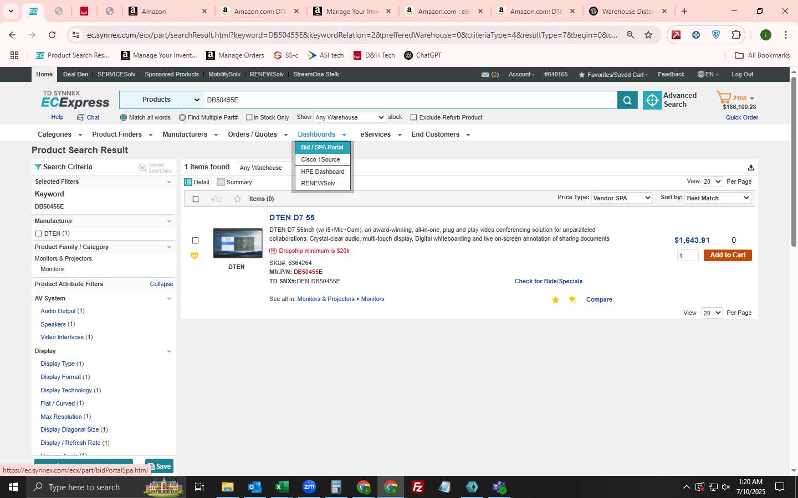Click add-selected-to-cart icon in Items bar
This screenshot has height=498, width=798.
[x=216, y=199]
